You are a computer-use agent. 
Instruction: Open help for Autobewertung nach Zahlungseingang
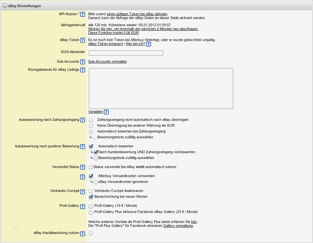tap(83, 120)
